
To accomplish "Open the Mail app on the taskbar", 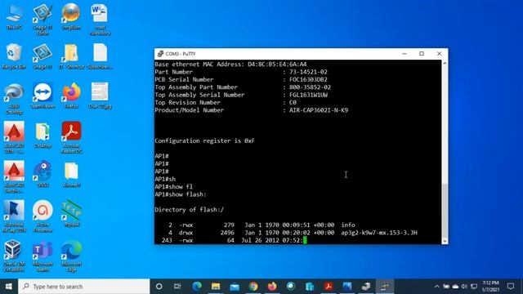I will click(x=235, y=287).
